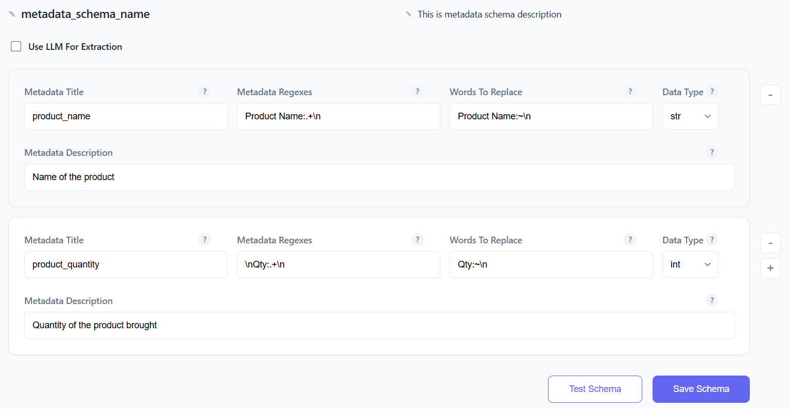Edit the 'Product Name:~\n' replace field
The height and width of the screenshot is (409, 789).
coord(551,116)
